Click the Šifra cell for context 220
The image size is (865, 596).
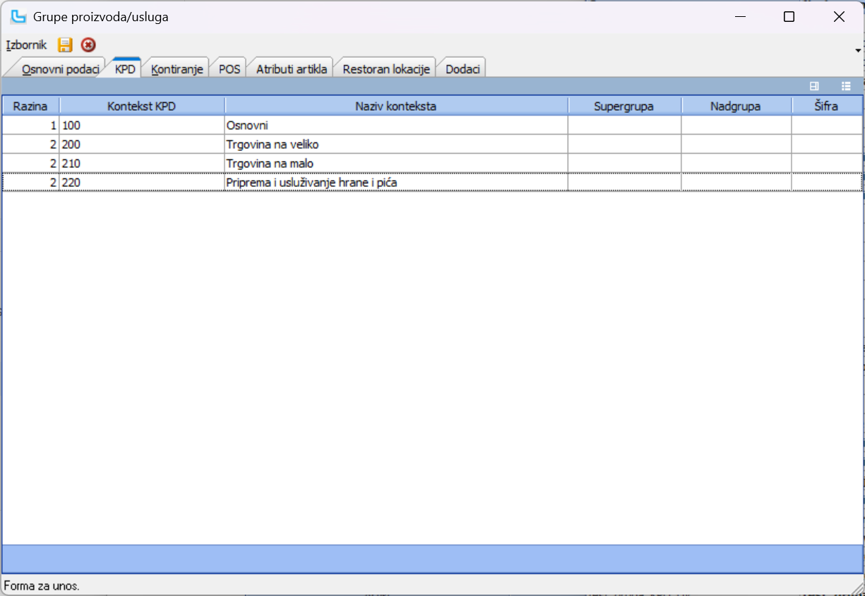825,183
